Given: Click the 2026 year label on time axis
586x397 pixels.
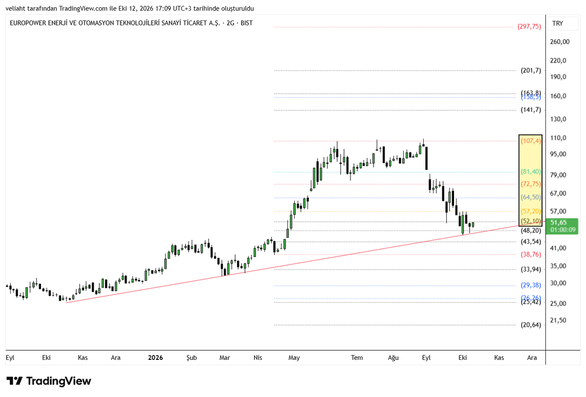Looking at the screenshot, I should tap(155, 358).
